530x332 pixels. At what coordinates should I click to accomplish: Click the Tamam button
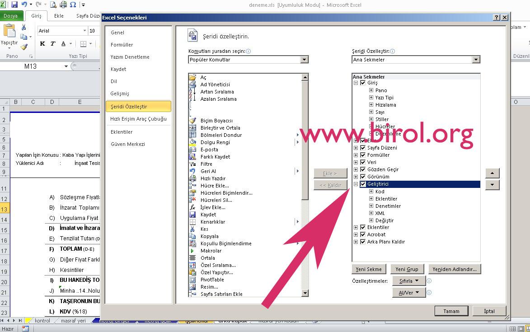(x=451, y=311)
